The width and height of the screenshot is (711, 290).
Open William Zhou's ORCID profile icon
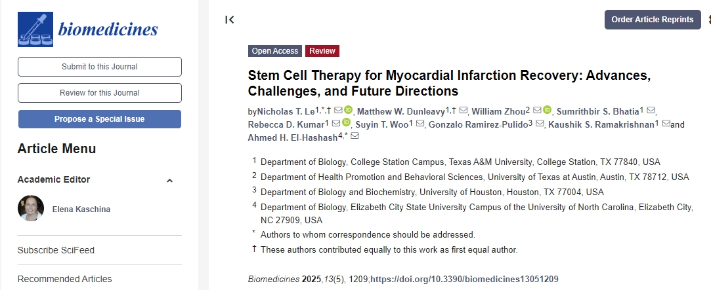tap(548, 110)
